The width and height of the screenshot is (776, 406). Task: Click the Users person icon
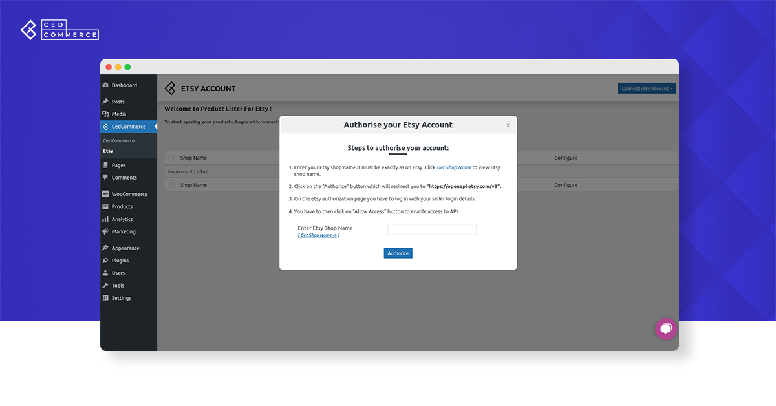tap(105, 273)
